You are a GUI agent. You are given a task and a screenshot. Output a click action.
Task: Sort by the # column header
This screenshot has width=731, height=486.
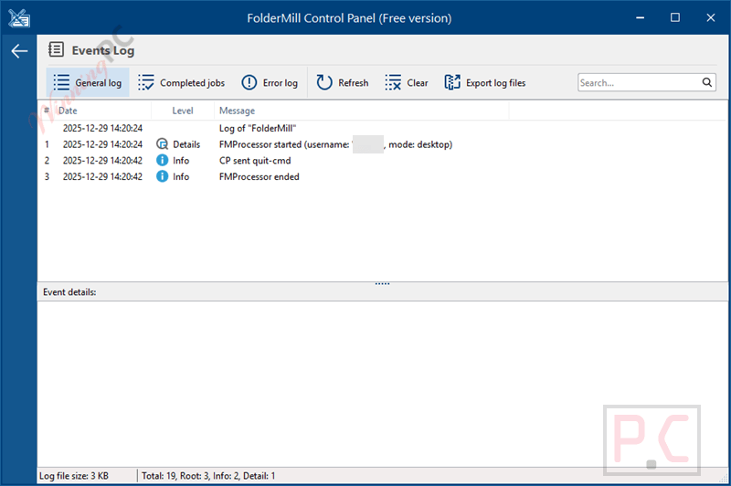47,111
